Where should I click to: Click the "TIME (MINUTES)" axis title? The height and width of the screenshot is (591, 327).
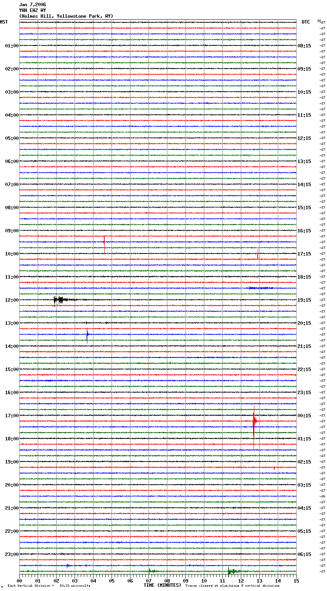[x=162, y=585]
